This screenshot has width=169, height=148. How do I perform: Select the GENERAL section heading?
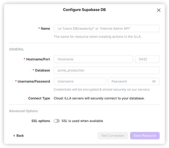point(16,49)
